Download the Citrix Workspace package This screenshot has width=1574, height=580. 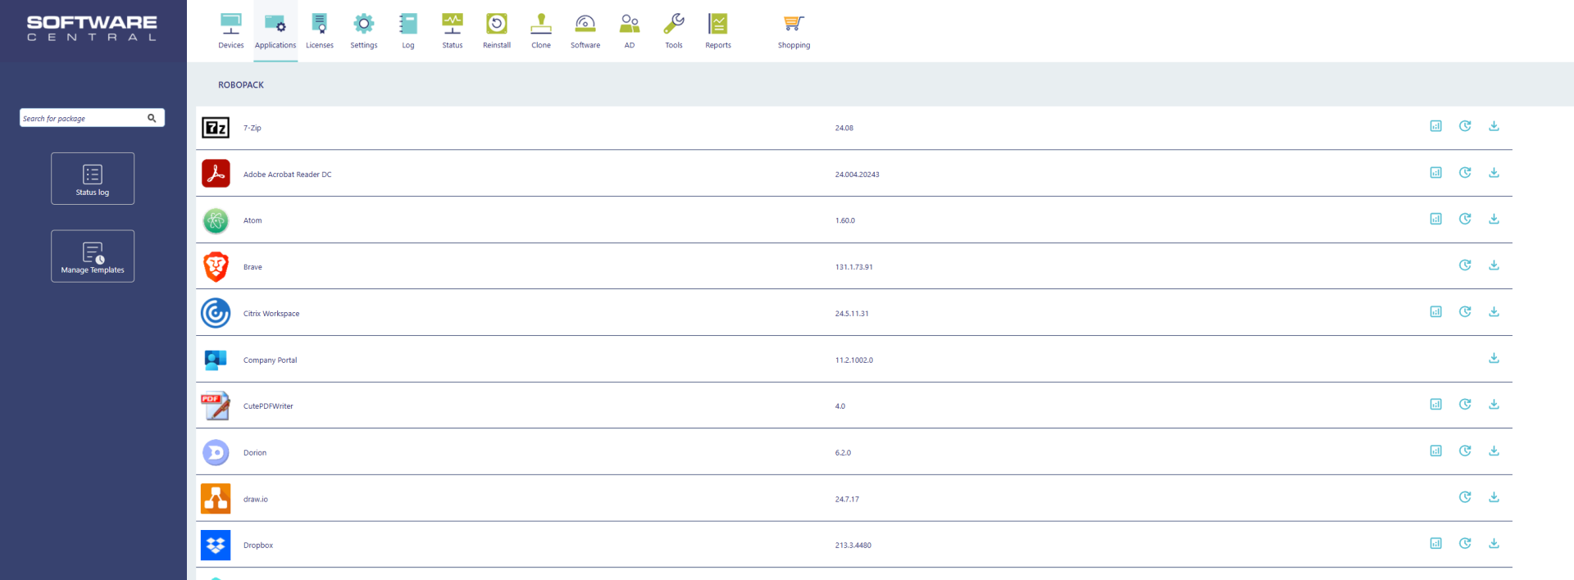click(1494, 312)
